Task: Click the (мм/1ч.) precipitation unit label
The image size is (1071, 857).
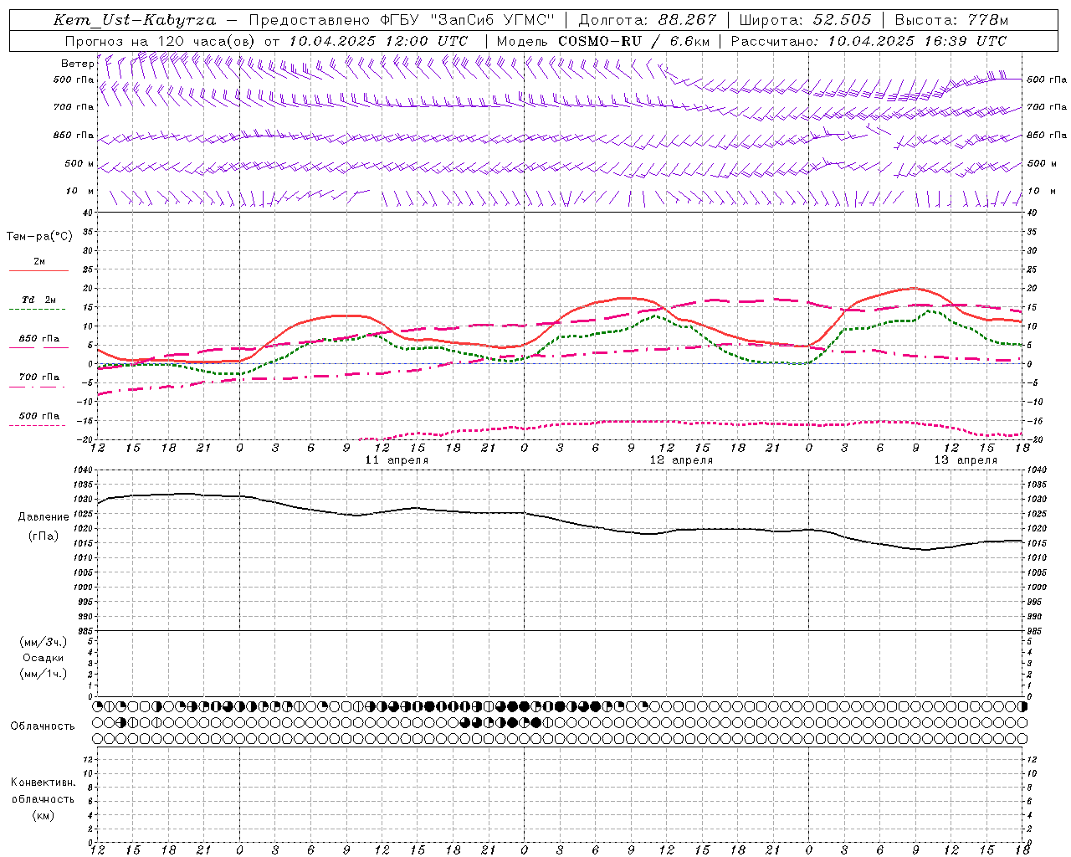Action: [x=44, y=674]
